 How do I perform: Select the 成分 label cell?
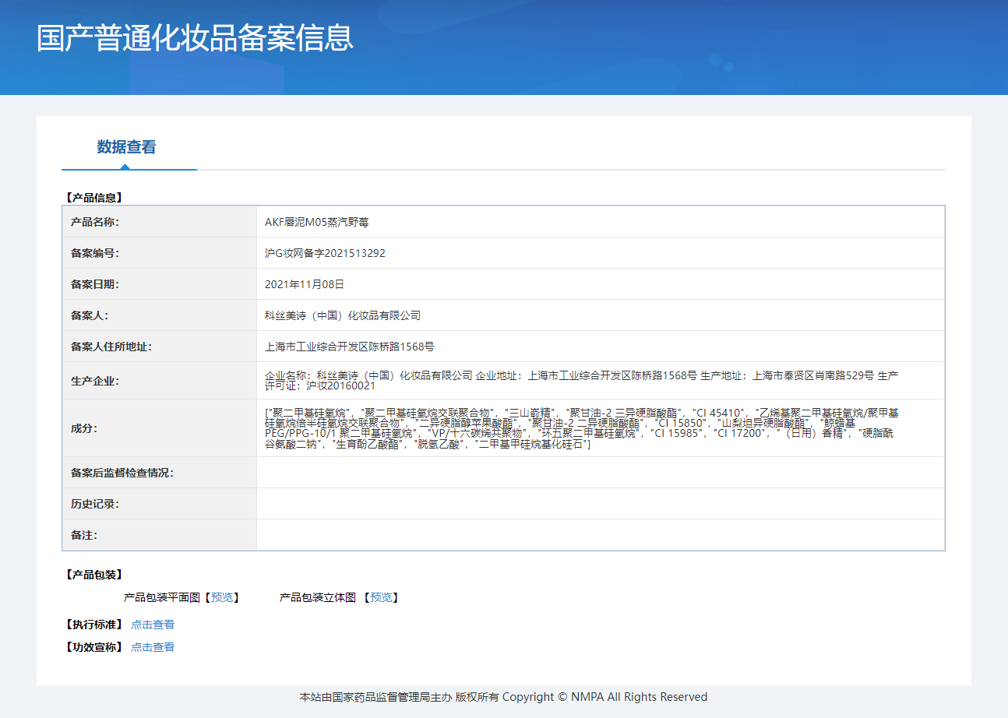pos(160,428)
